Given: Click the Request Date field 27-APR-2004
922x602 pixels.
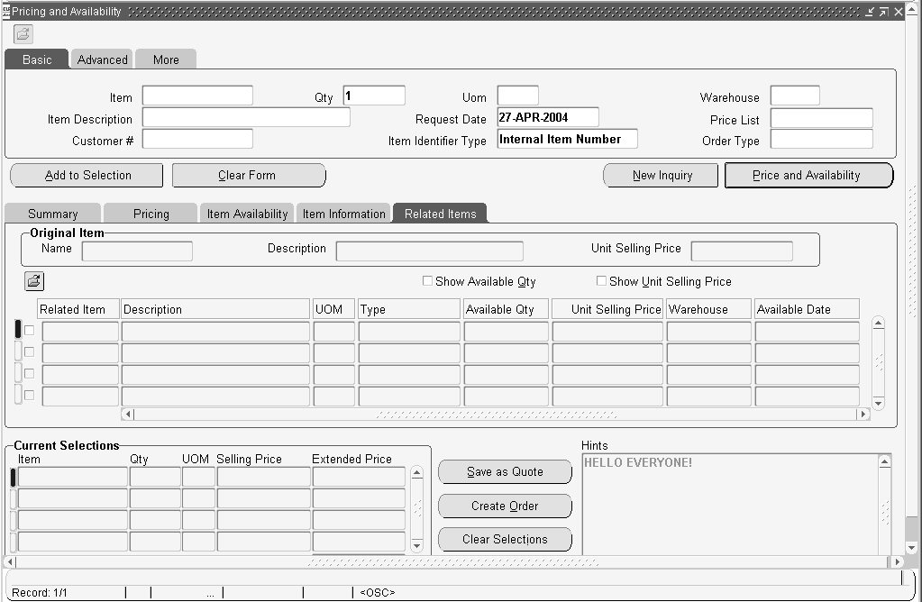Looking at the screenshot, I should point(548,117).
